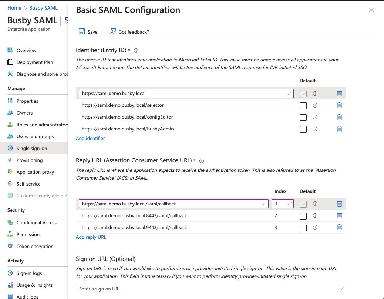Viewport: 384px width, 299px height.
Task: Show default info for :9443 reply URL
Action: [315, 227]
